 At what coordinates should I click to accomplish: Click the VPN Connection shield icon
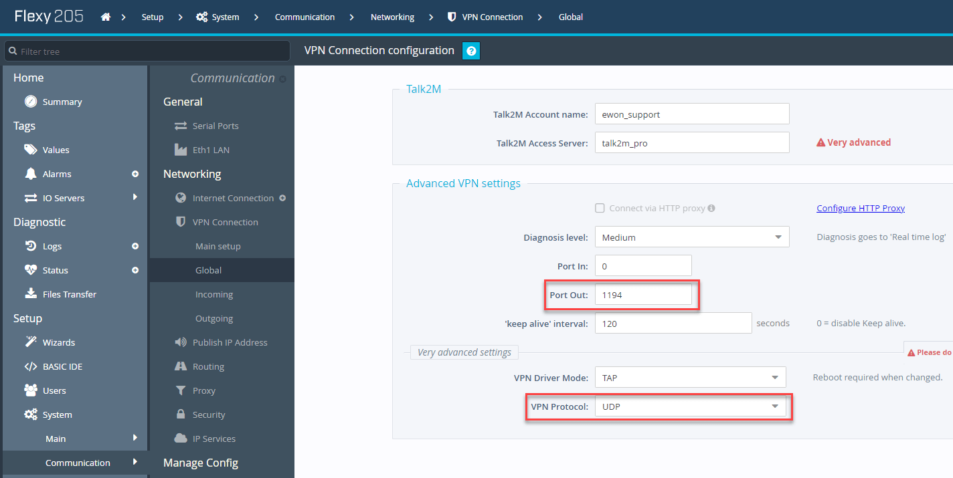click(179, 222)
